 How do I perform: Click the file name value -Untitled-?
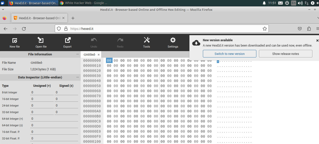click(x=36, y=63)
